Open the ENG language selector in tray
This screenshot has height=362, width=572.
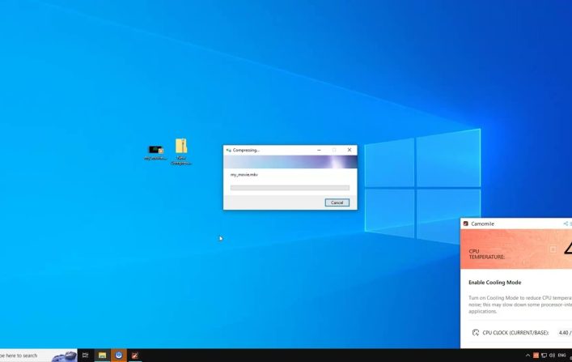point(561,356)
